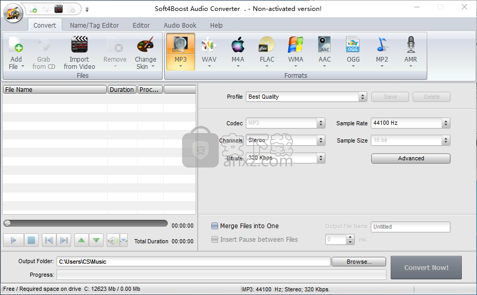Enable Merge Files into One checkbox
Screen dimensions: 477x295
[x=214, y=226]
